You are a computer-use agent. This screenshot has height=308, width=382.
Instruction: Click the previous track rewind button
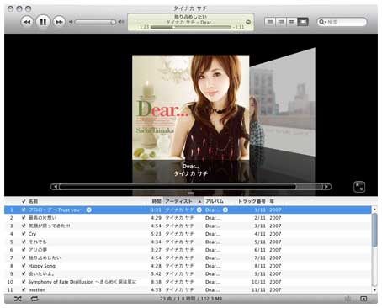pyautogui.click(x=27, y=22)
